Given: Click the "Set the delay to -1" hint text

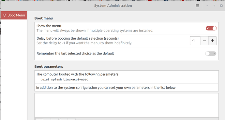Looking at the screenshot, I should [84, 43].
